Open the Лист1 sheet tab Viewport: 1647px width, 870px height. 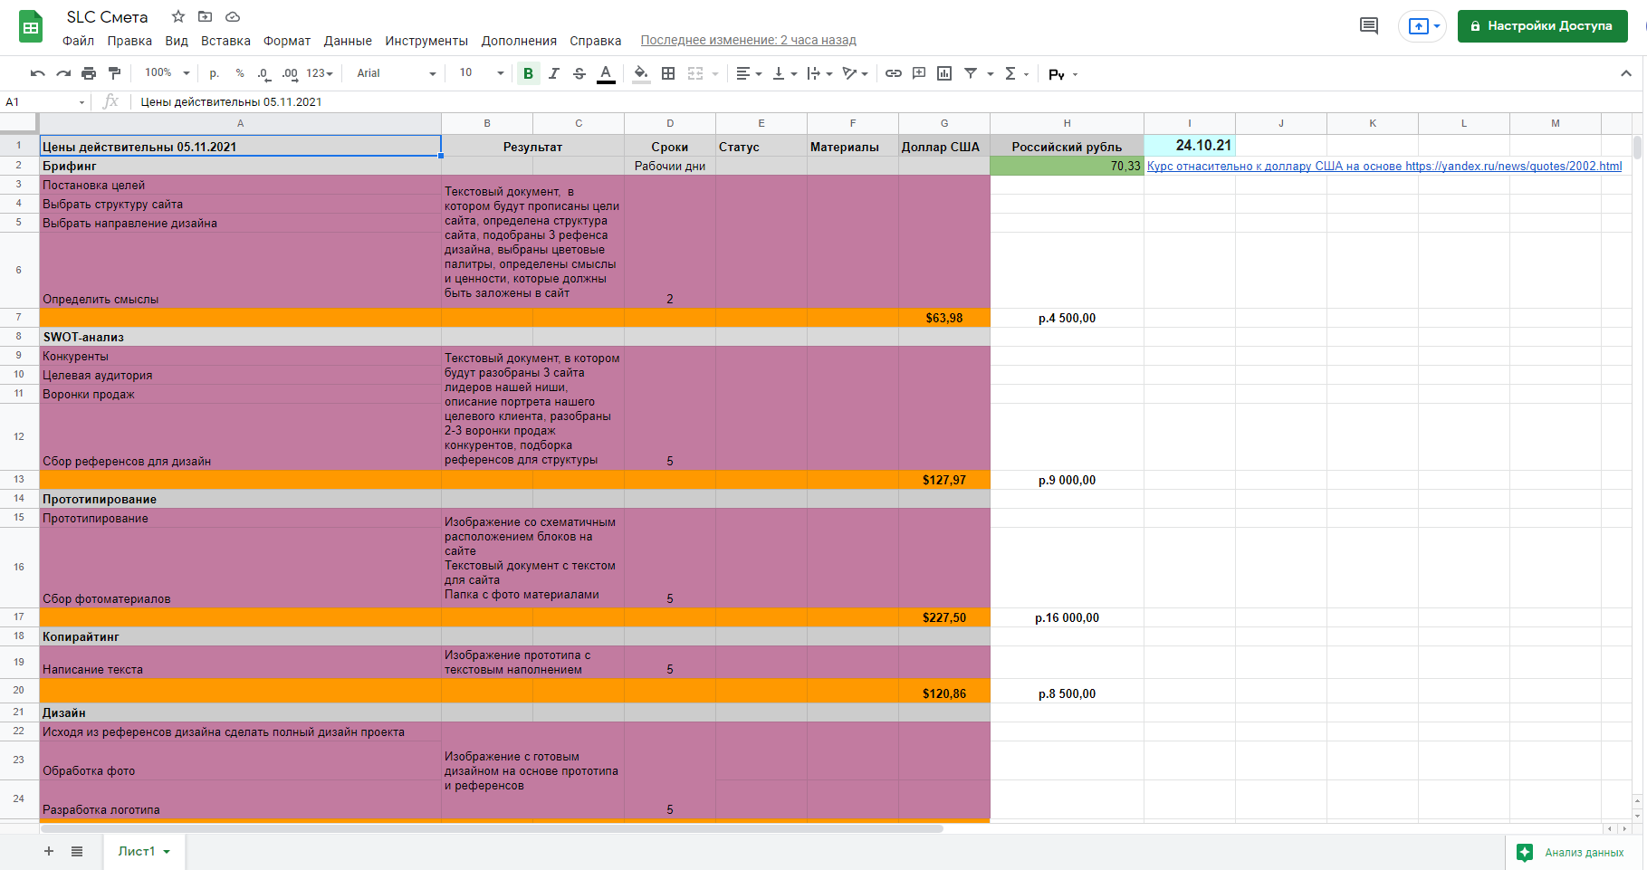tap(144, 851)
